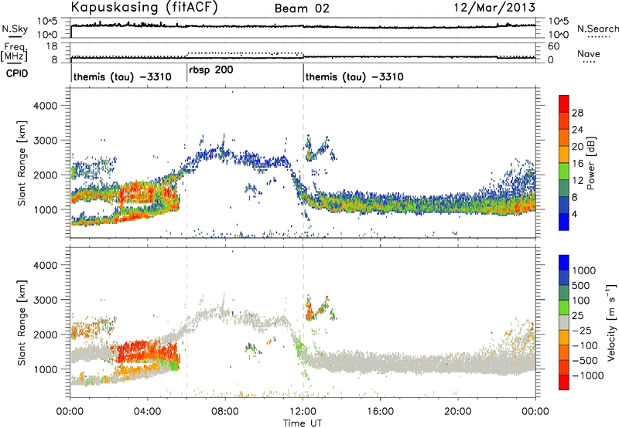
Task: Click the '4' tick on the Power colorbar
Action: coord(574,214)
